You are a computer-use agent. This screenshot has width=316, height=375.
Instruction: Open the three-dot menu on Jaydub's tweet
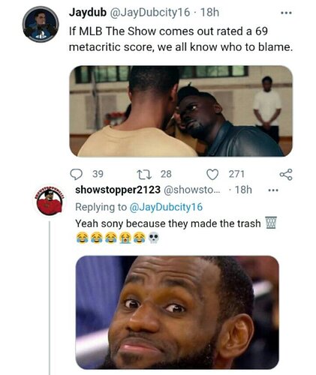point(286,13)
